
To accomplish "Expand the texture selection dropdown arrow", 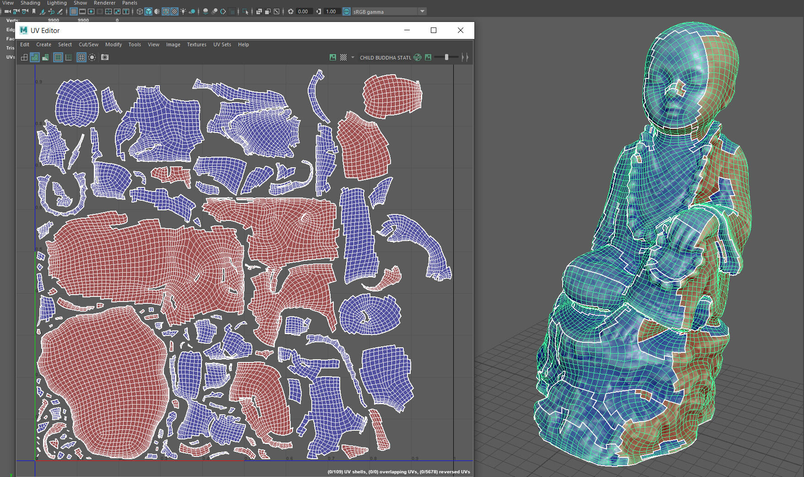I will 353,57.
